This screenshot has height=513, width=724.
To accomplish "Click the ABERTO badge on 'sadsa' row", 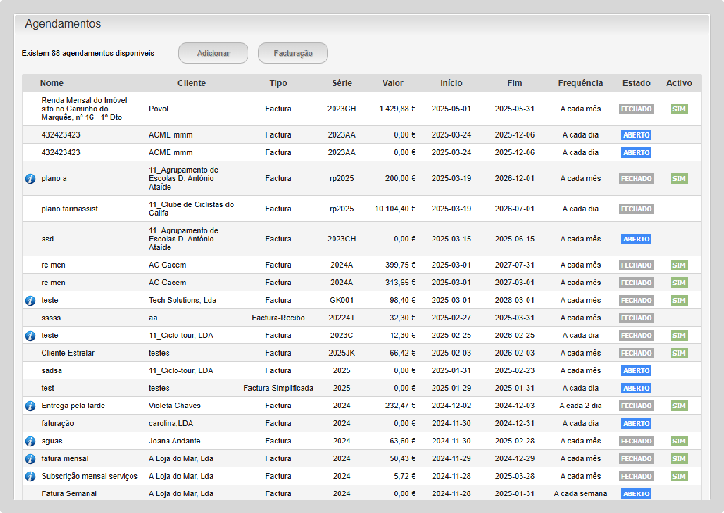I will point(636,370).
